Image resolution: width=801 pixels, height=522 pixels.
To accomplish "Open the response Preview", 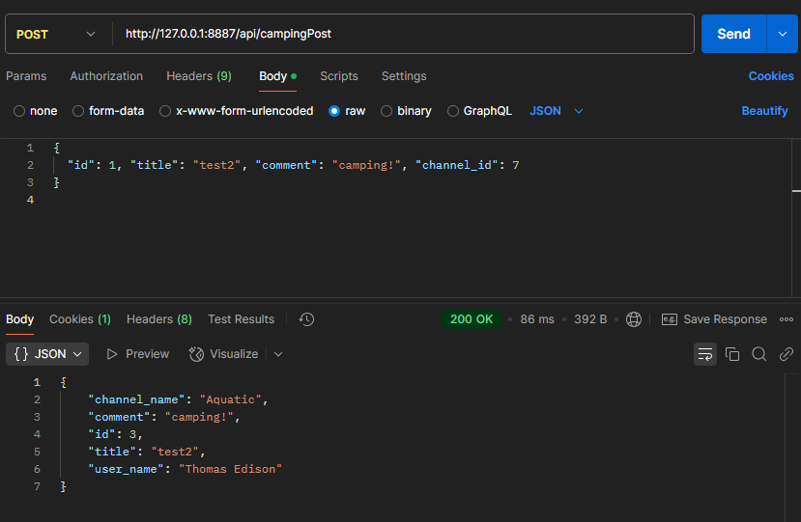I will 138,354.
